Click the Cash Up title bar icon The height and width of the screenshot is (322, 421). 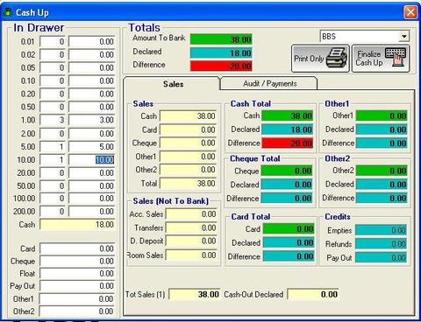9,12
